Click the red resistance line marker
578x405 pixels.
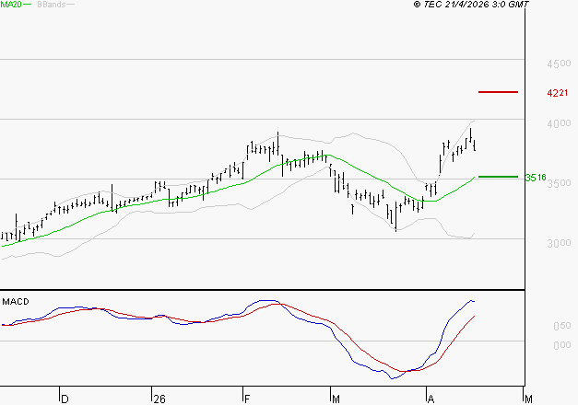(498, 92)
